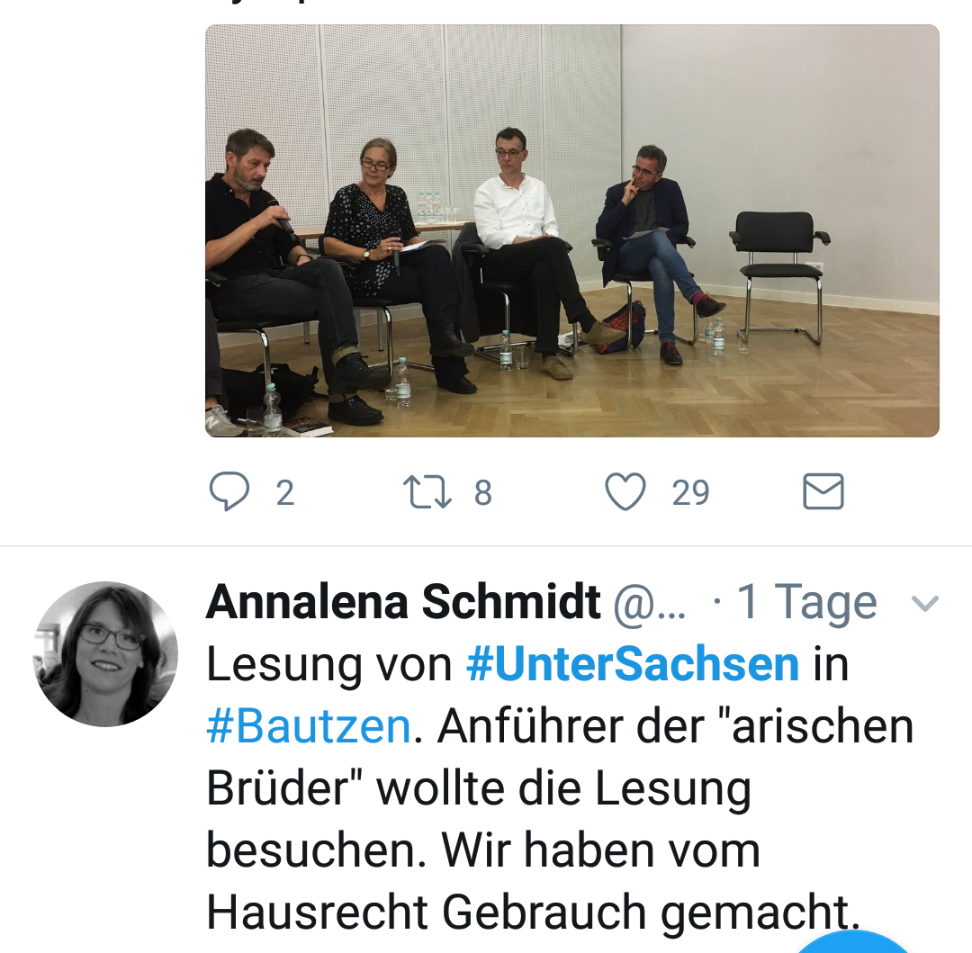Open the #Bautzen hashtag

coord(309,726)
